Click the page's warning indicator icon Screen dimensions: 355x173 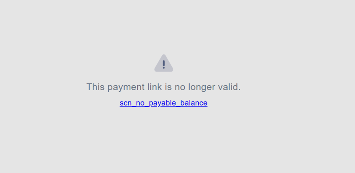click(x=164, y=63)
